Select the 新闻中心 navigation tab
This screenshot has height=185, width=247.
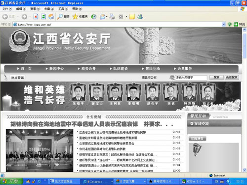[55, 69]
